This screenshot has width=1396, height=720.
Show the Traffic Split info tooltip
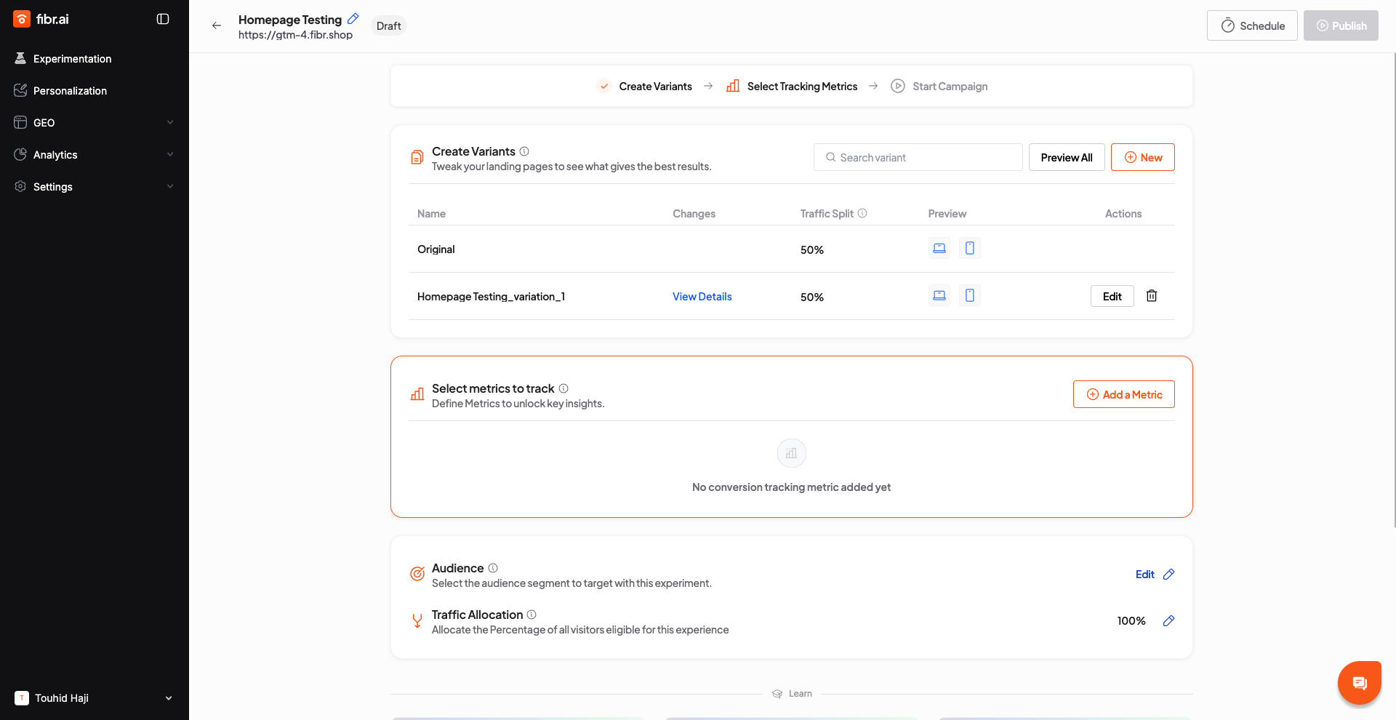pos(862,214)
